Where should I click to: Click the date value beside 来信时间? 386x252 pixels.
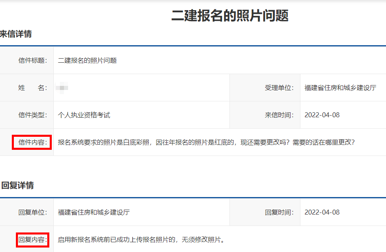pos(322,115)
